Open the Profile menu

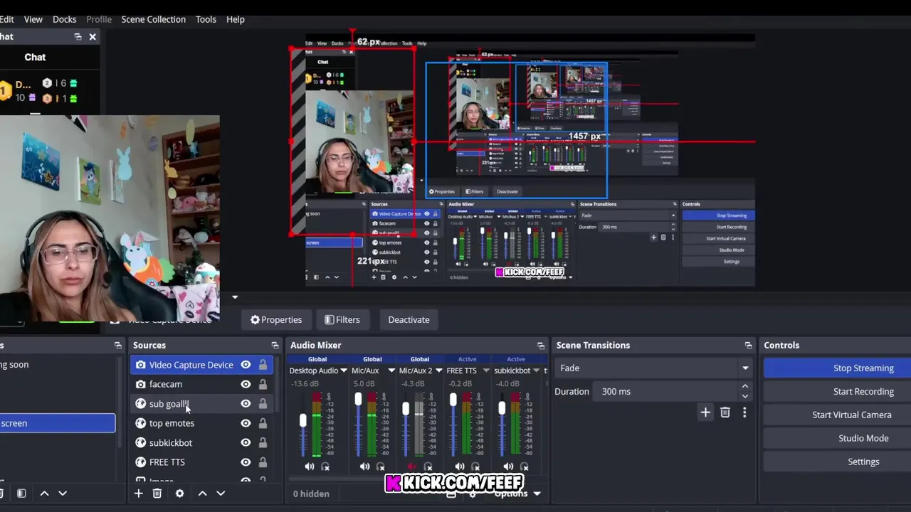(x=99, y=19)
